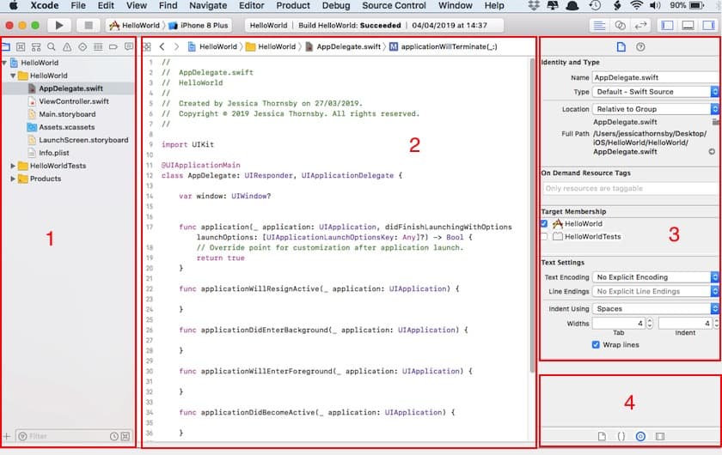This screenshot has height=455, width=722.
Task: Reveal AppDelegate.swift in Finder
Action: [x=712, y=151]
